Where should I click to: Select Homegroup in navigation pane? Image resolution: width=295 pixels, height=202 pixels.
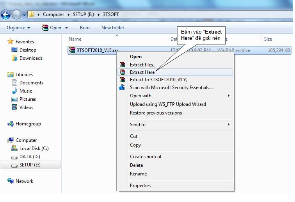(x=28, y=124)
